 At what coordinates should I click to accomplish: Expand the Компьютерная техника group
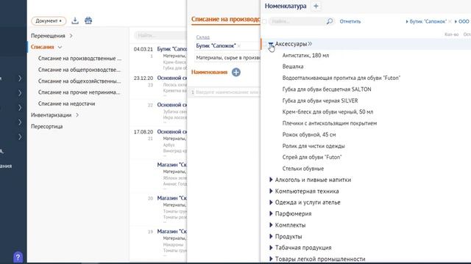(x=271, y=191)
